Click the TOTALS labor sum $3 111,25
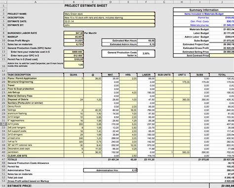 coord(146,159)
